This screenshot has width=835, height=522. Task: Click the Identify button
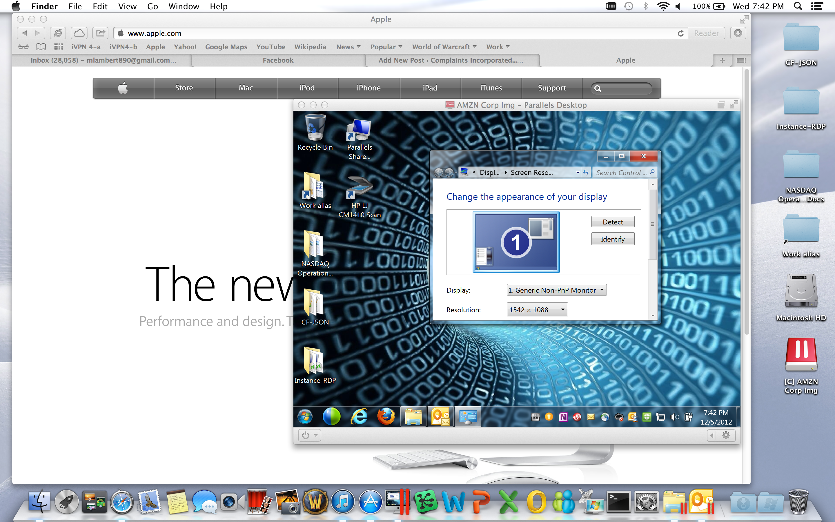[612, 239]
